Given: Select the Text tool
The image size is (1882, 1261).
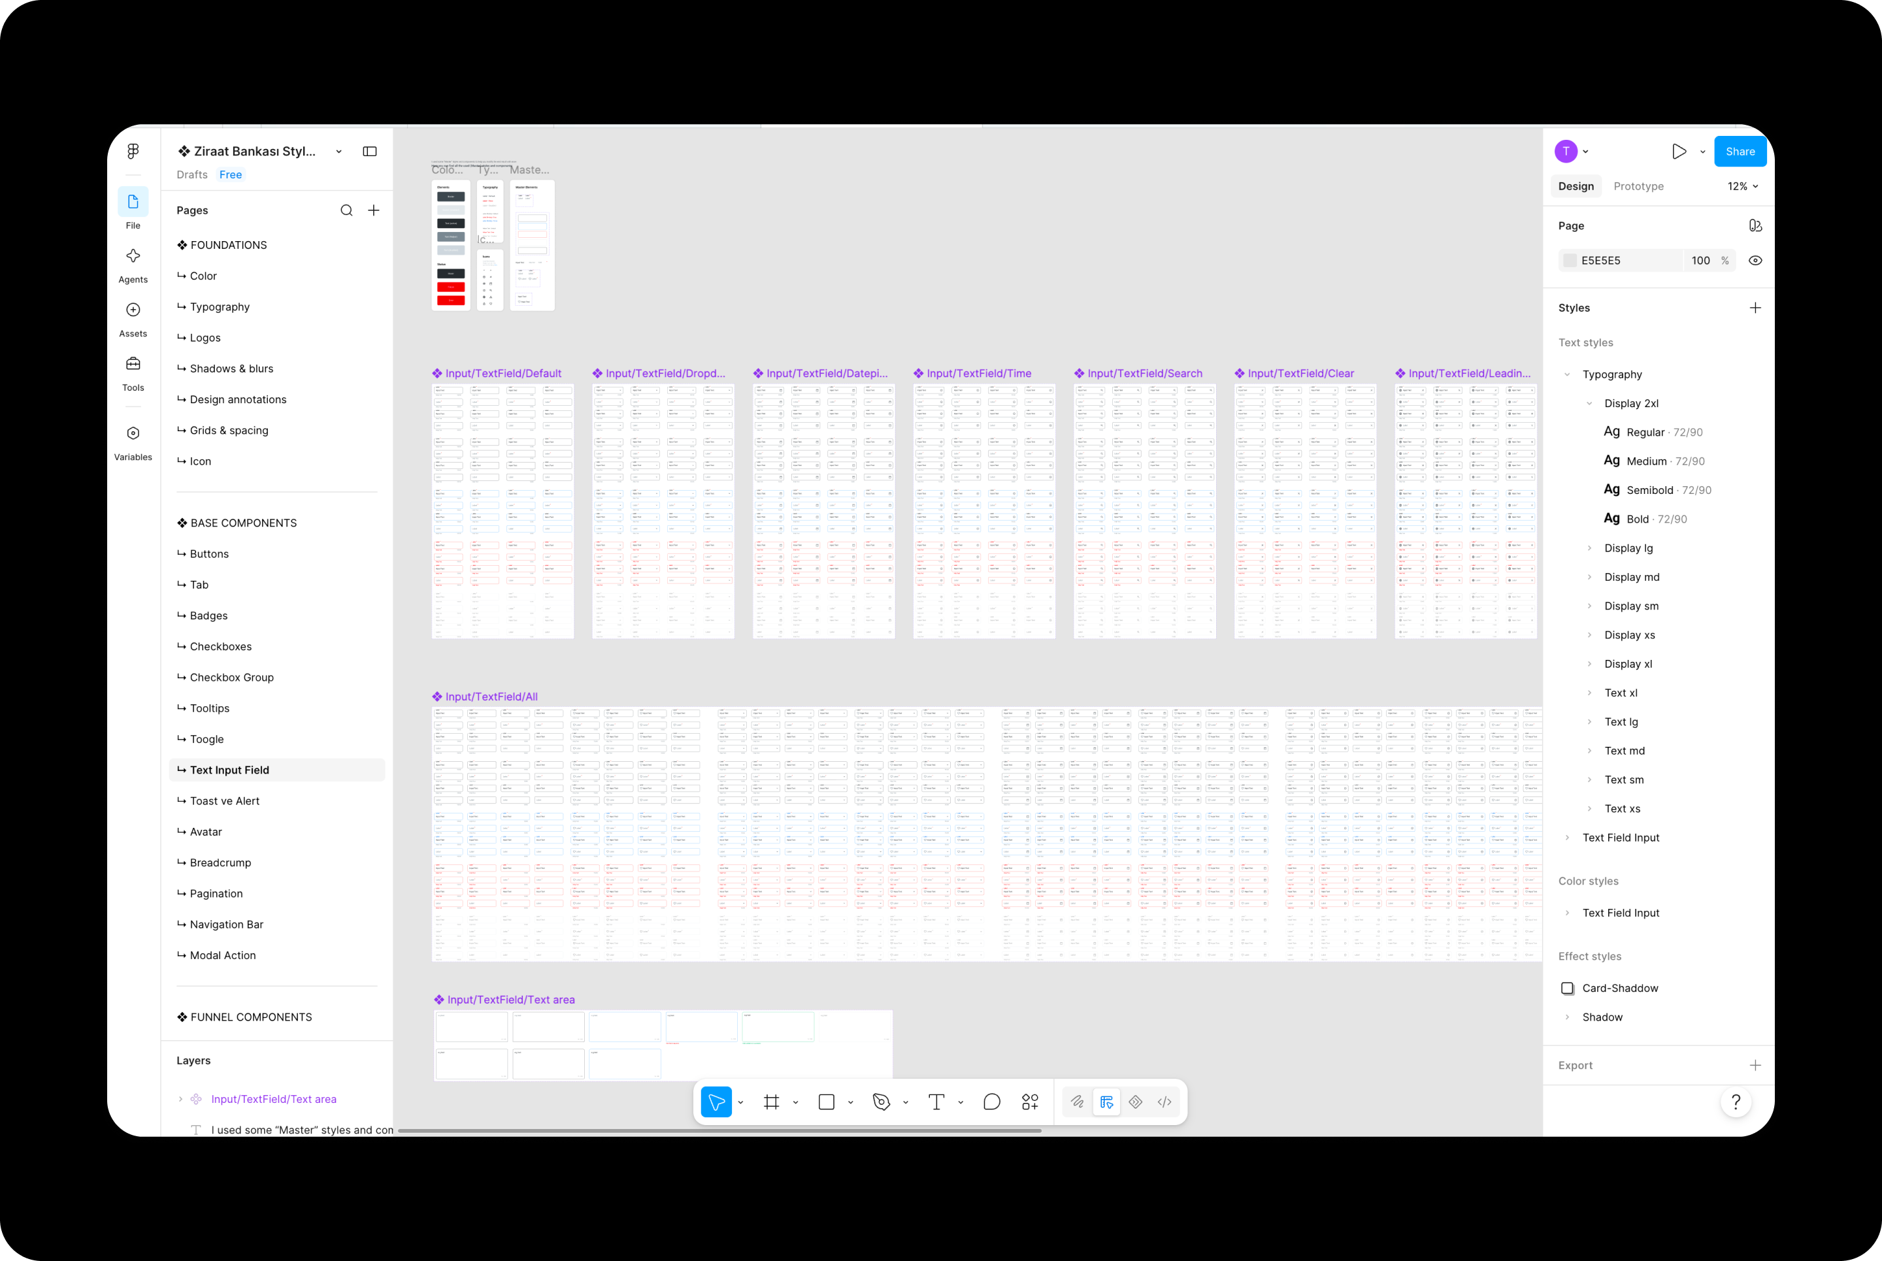Looking at the screenshot, I should (936, 1102).
